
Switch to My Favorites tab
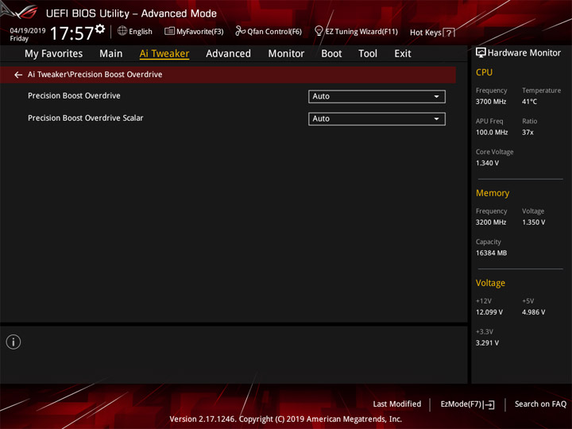coord(54,54)
